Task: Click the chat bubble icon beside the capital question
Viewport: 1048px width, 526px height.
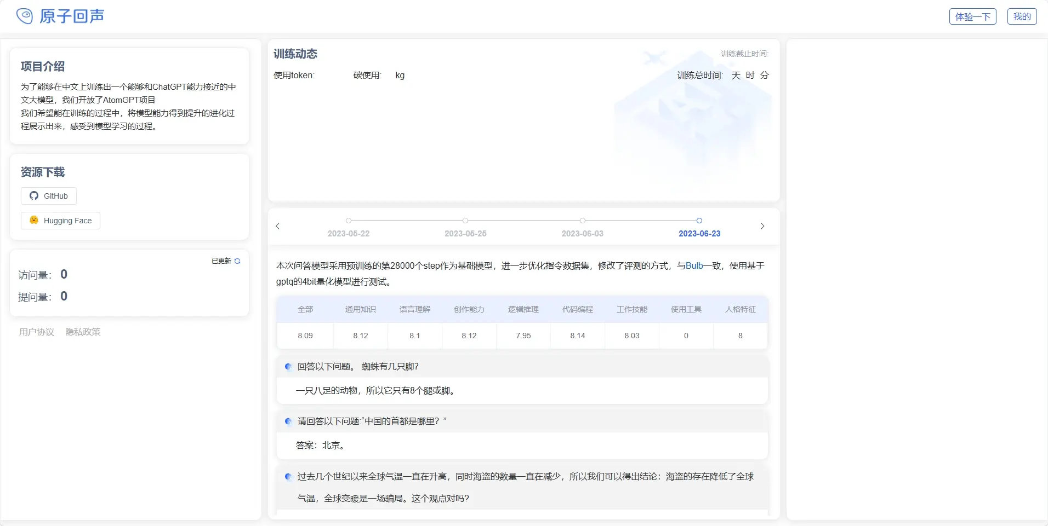Action: tap(288, 421)
